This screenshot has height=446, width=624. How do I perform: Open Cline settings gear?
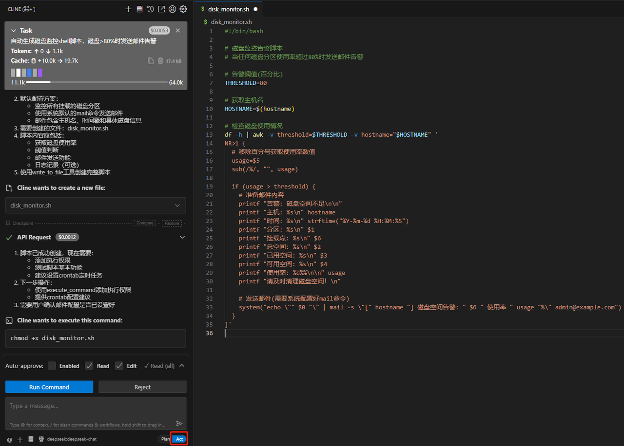coord(183,9)
